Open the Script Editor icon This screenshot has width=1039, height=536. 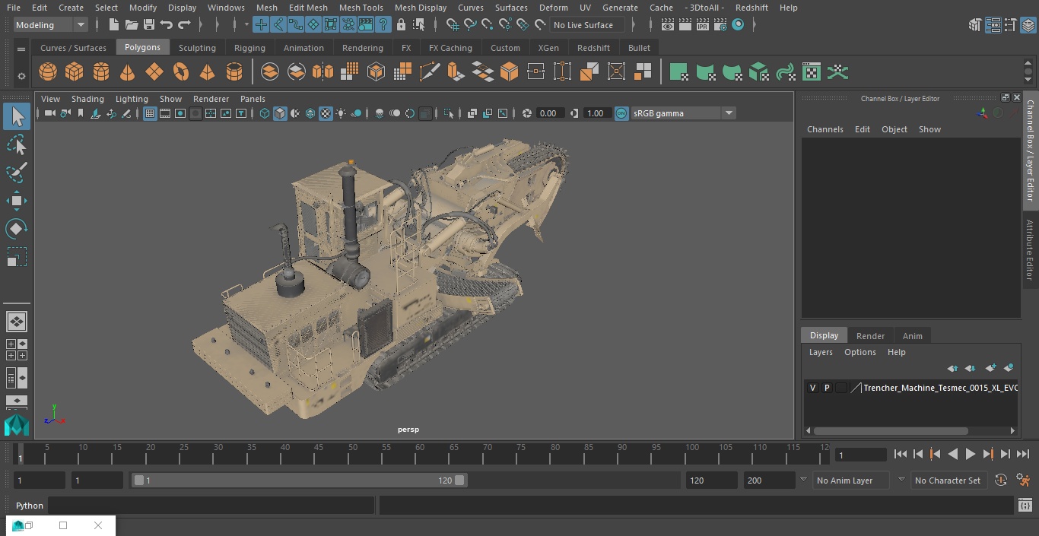click(1025, 506)
